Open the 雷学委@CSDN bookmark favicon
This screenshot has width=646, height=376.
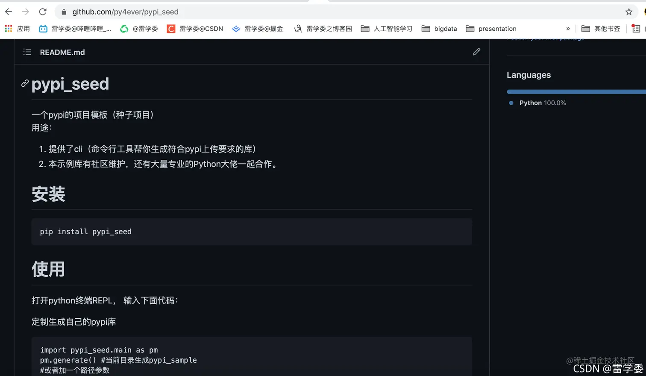tap(170, 28)
